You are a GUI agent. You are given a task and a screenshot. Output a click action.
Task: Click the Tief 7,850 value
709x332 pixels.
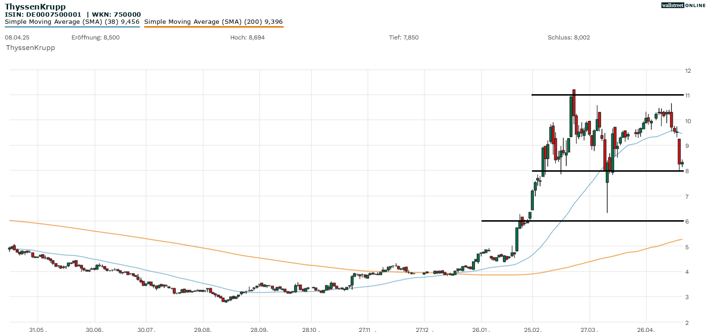click(x=404, y=37)
